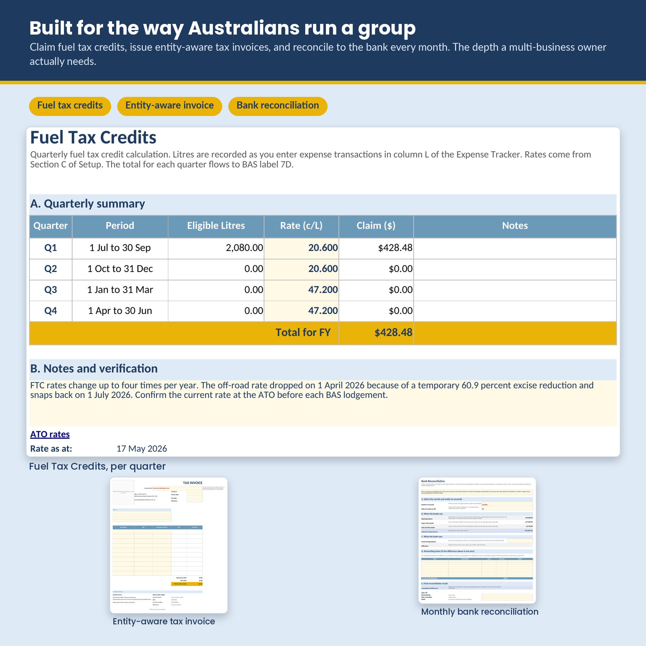Open the Entity-aware tax invoice thumbnail
This screenshot has width=646, height=646.
point(169,545)
